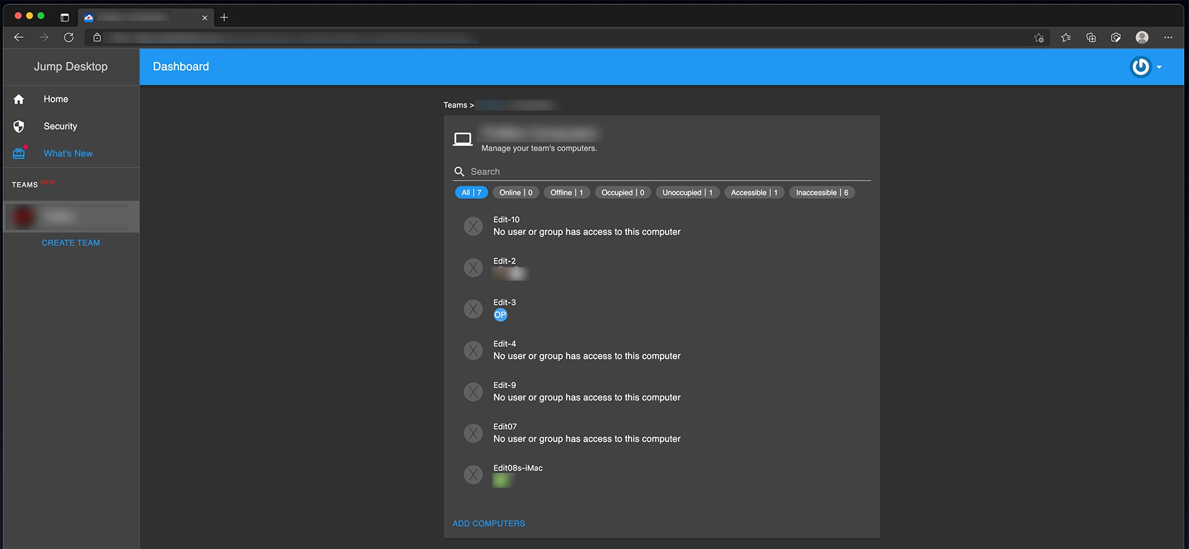Go back with the browser back arrow

coord(19,37)
